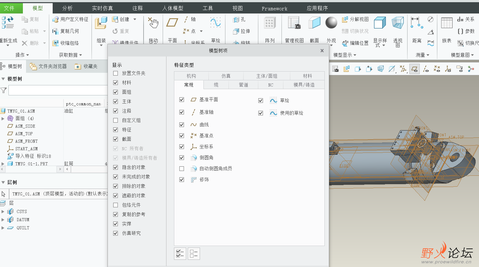Image resolution: width=479 pixels, height=267 pixels.
Task: Expand Model Display (模型显示) group menu
Action: [x=345, y=55]
